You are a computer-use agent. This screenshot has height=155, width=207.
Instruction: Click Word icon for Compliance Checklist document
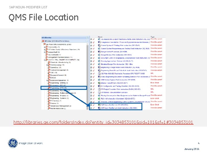99,42
